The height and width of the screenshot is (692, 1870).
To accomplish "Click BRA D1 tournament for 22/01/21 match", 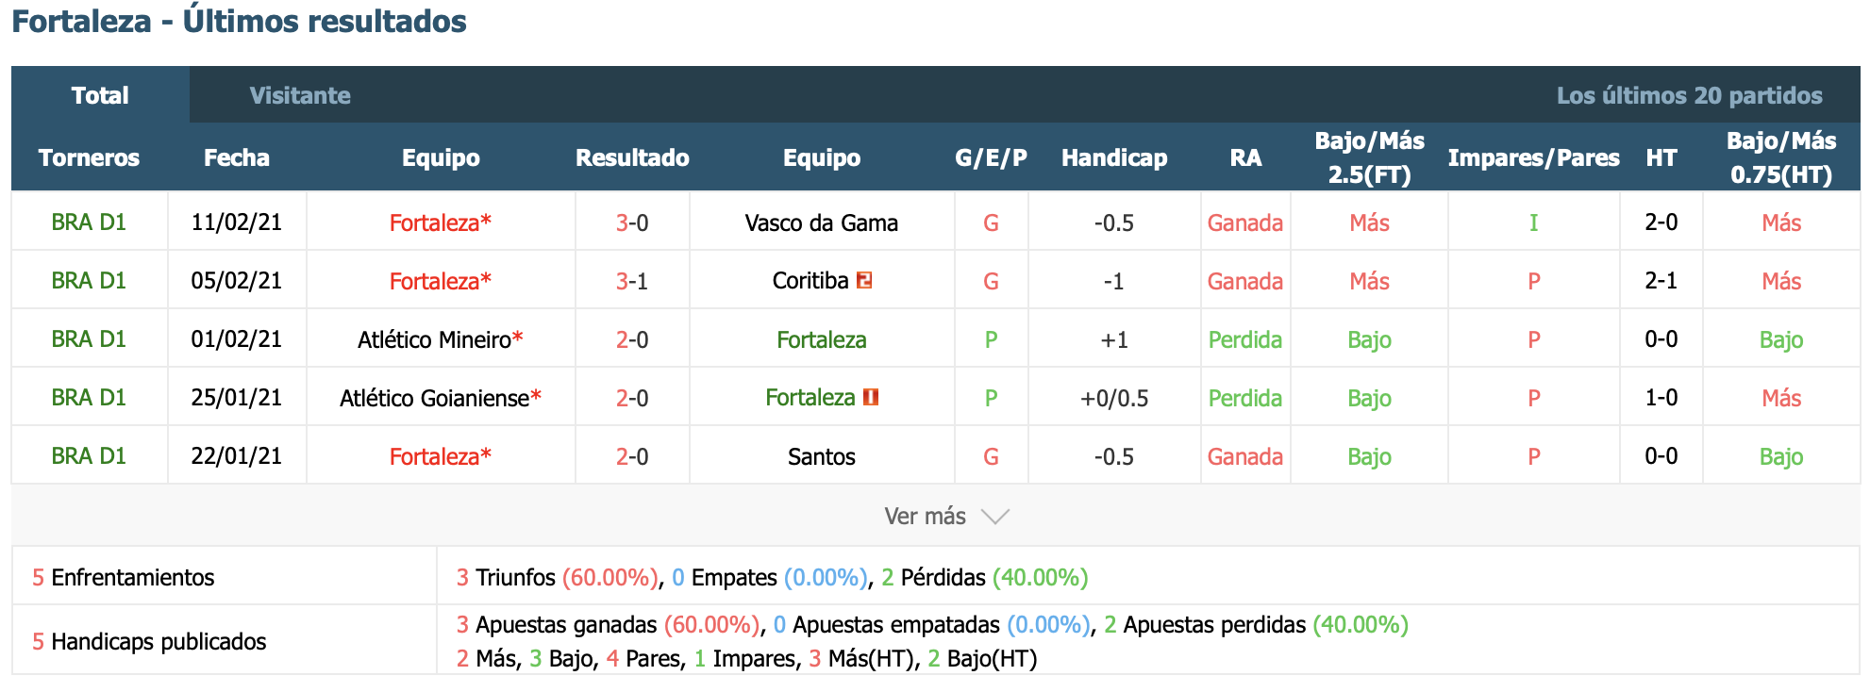I will click(89, 456).
